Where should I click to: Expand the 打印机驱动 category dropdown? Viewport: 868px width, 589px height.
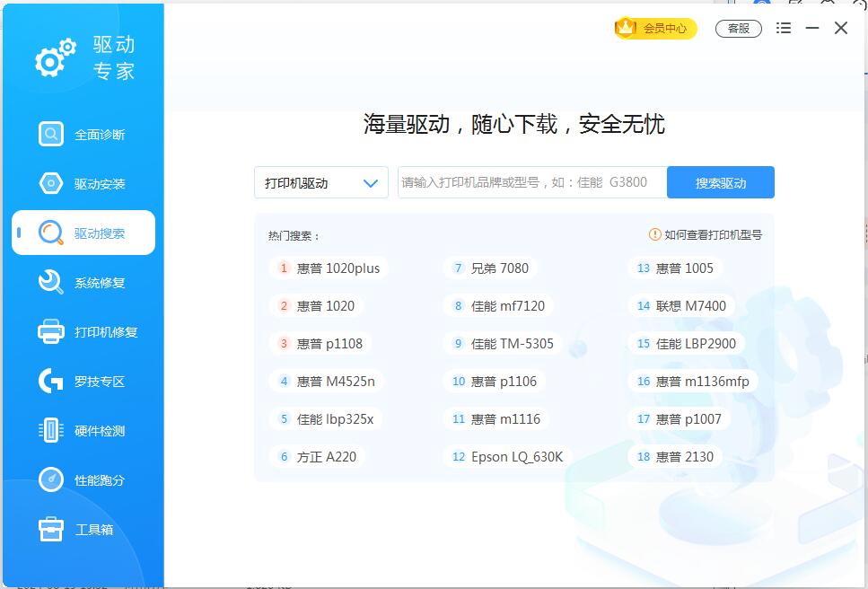[321, 182]
